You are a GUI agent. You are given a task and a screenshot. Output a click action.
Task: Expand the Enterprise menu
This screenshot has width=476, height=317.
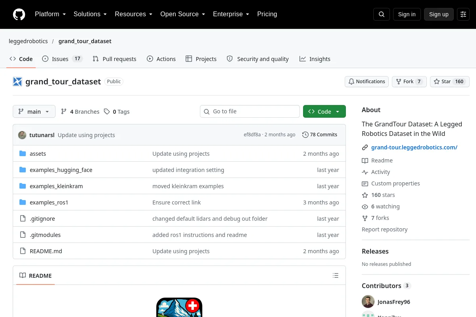(x=231, y=14)
